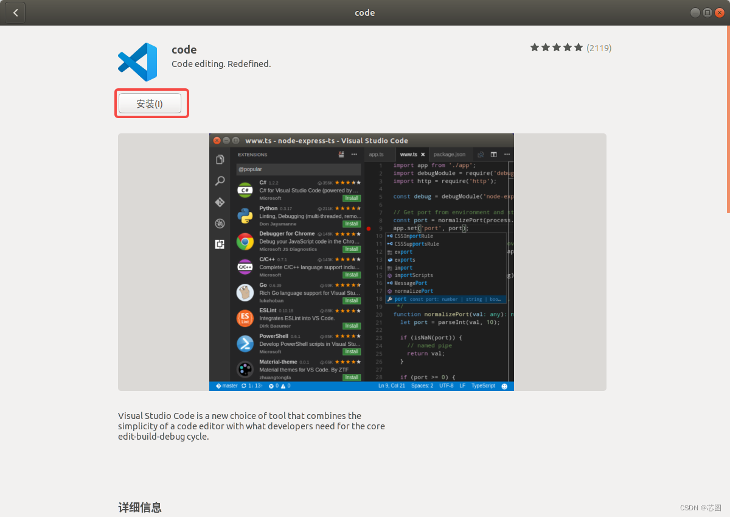
Task: Select the Extensions icon in the activity bar
Action: click(220, 243)
